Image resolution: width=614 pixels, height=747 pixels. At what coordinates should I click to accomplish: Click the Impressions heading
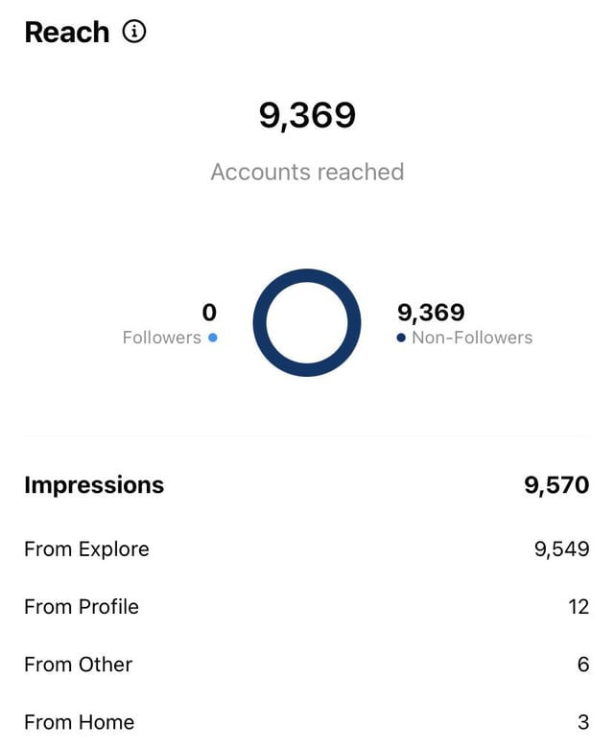[94, 485]
